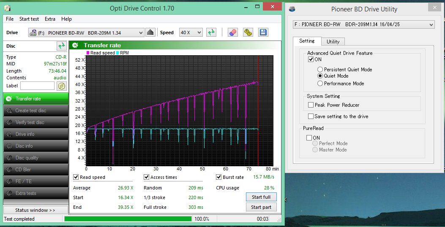Image resolution: width=445 pixels, height=227 pixels.
Task: Click the Transfer rate panel header icon
Action: tap(75, 45)
